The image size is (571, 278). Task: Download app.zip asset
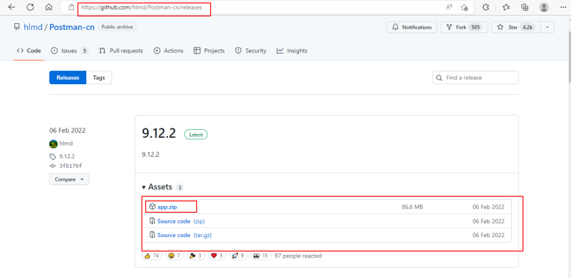point(167,207)
